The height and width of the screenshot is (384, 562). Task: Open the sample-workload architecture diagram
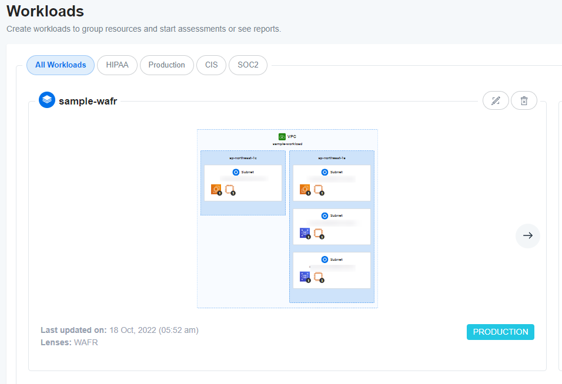[x=287, y=218]
